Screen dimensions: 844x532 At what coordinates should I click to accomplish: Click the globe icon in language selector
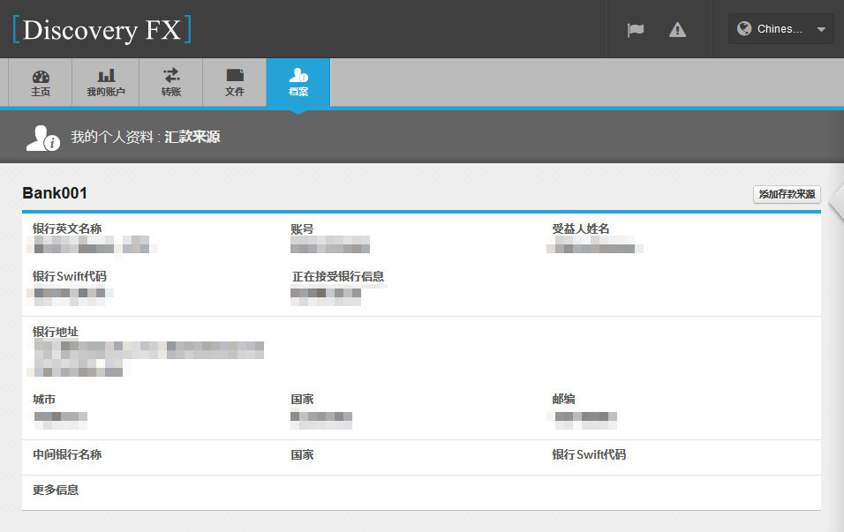[x=744, y=29]
